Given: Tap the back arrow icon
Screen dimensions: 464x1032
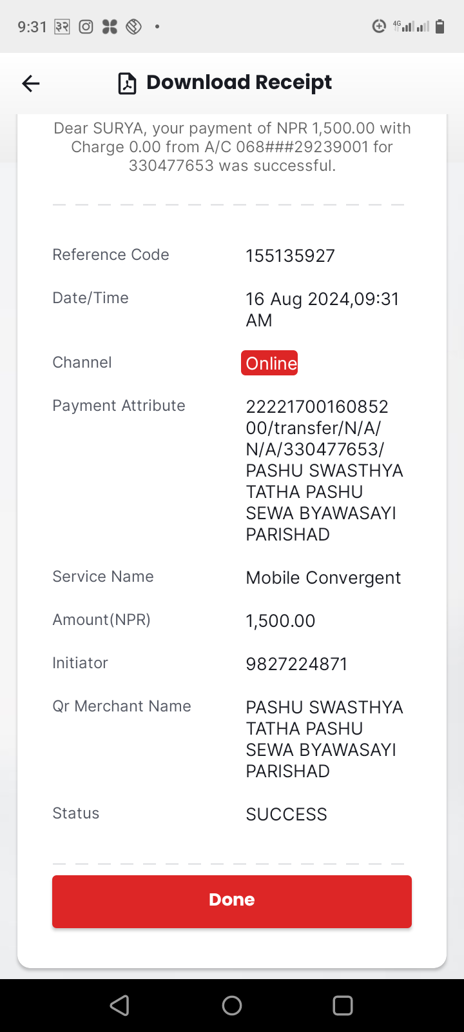Looking at the screenshot, I should [x=30, y=83].
